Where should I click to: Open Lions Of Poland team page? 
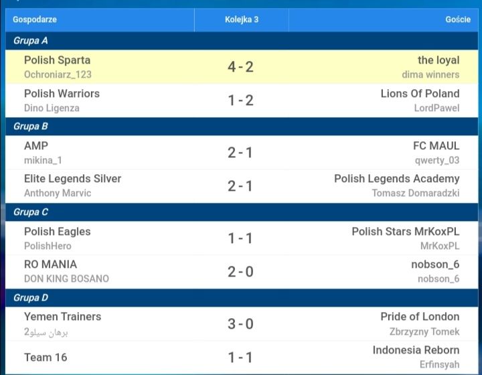[420, 94]
